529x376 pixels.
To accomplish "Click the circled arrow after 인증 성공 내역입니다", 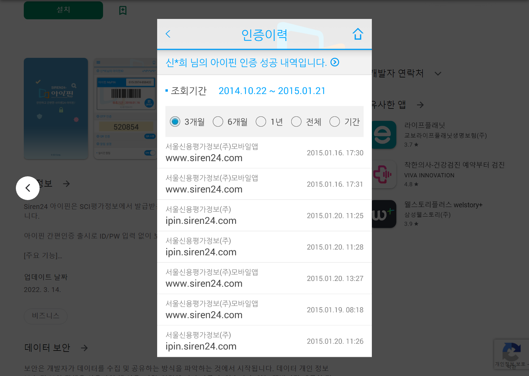I will (335, 62).
